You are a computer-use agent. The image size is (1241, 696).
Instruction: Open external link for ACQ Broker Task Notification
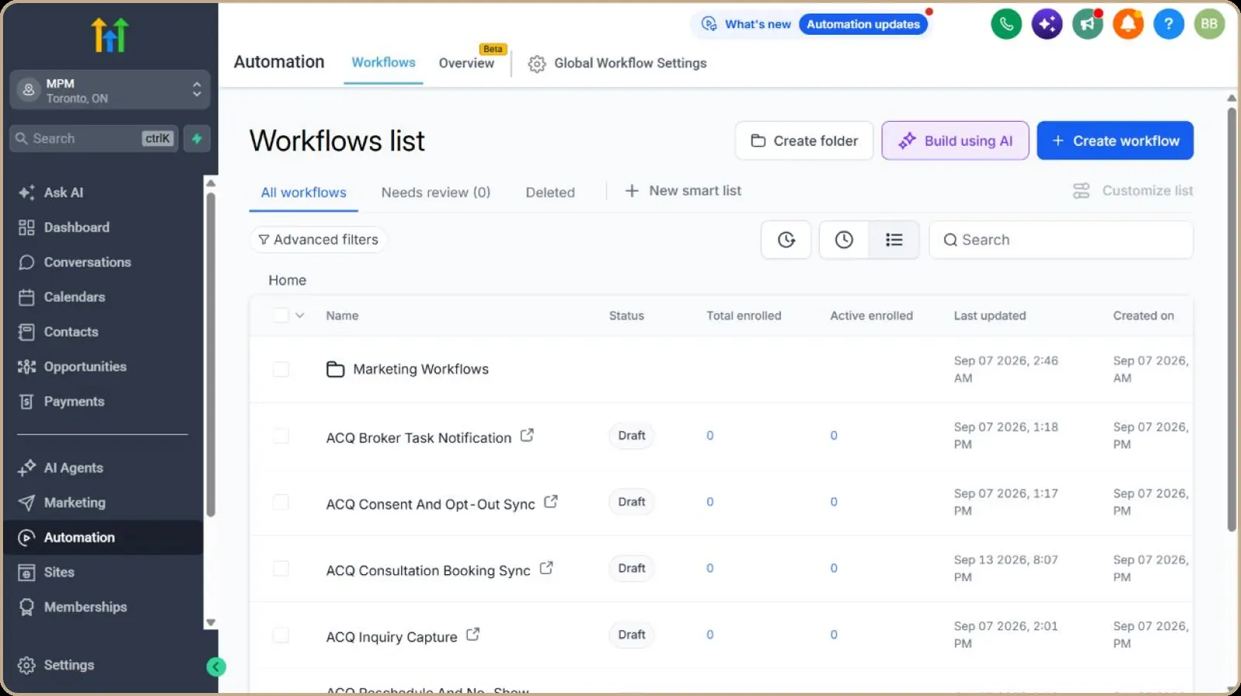tap(527, 435)
